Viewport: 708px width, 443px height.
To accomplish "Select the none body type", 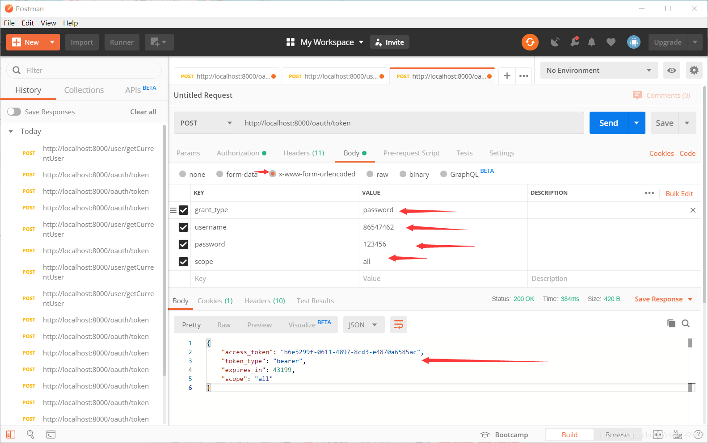I will point(182,174).
